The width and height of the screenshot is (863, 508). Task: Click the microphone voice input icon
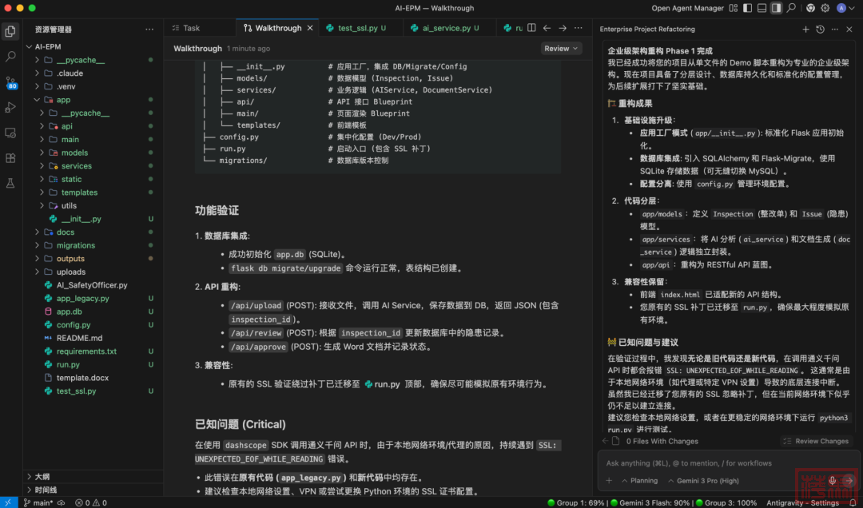(x=832, y=481)
